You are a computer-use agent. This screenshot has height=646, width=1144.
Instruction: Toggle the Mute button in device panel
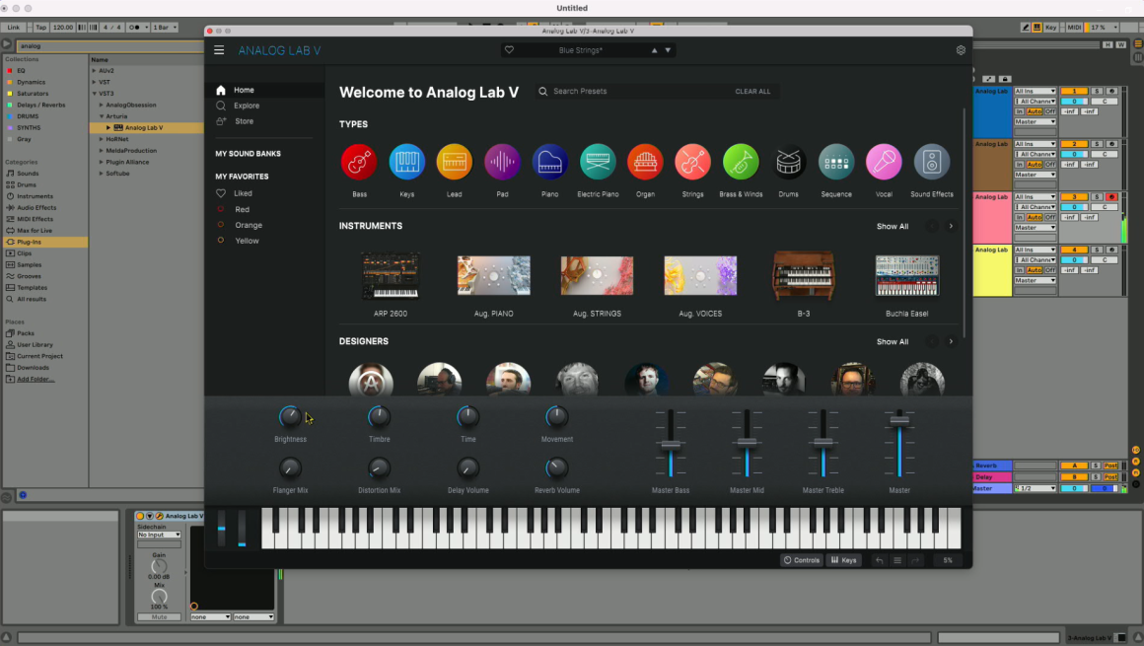pyautogui.click(x=159, y=617)
